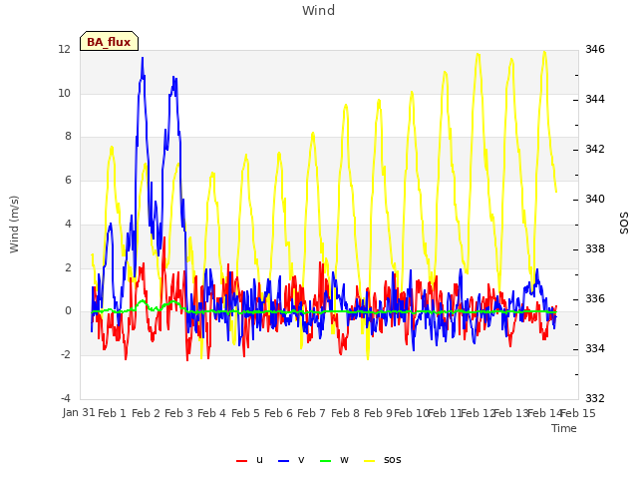Screen dimensions: 638x479
Task: Click the Feb 7 date tick
Action: [x=311, y=413]
